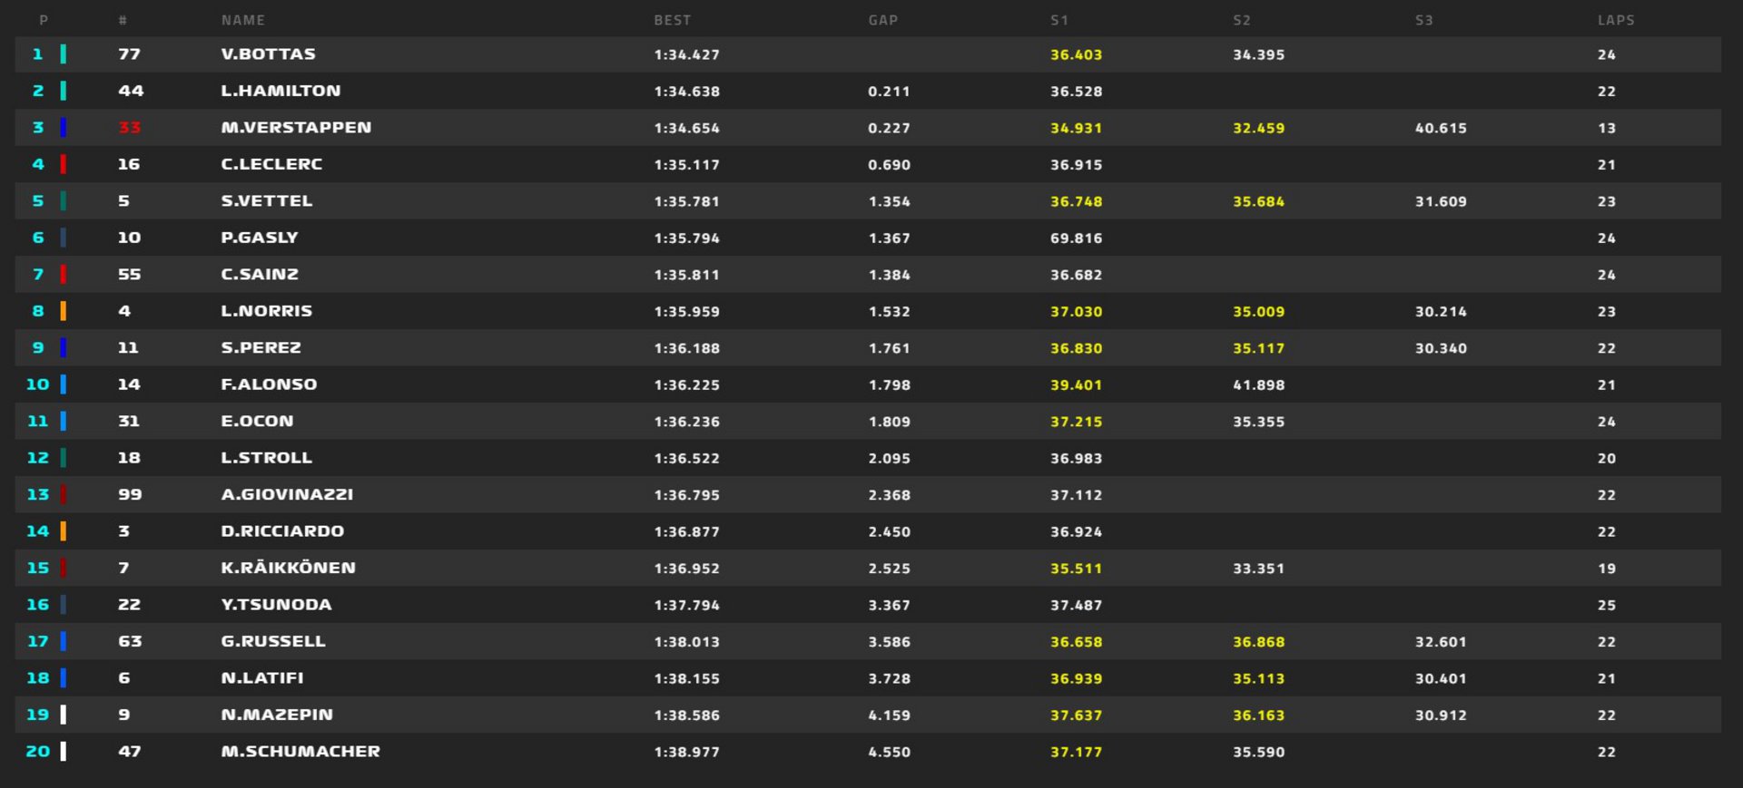Screen dimensions: 1743x788
Task: Select K.RÄIKKÖNEN driver name
Action: click(288, 568)
